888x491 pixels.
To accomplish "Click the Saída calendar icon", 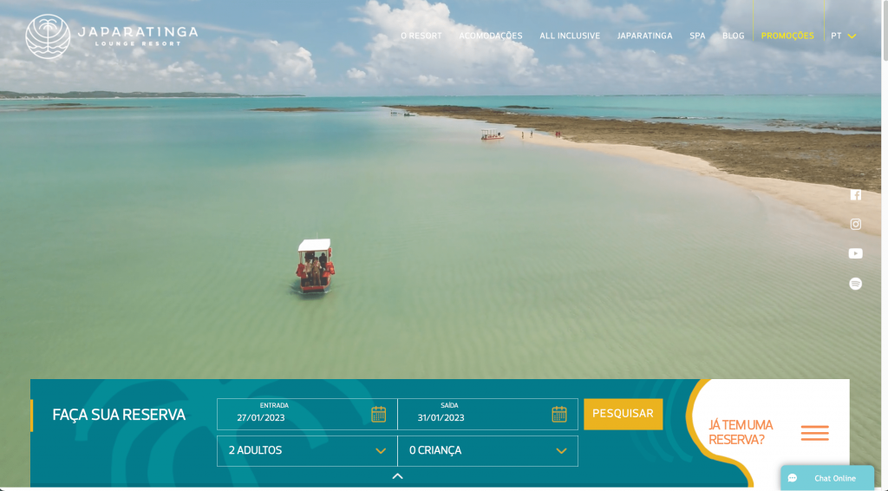I will coord(559,414).
